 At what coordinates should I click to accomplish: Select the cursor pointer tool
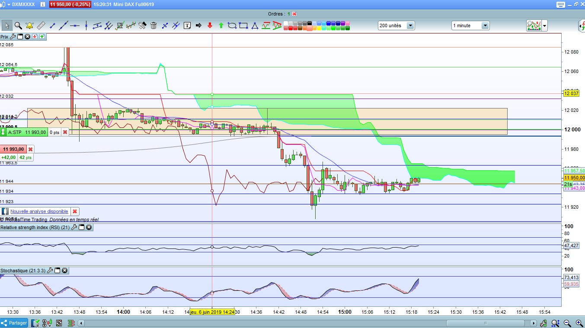[x=7, y=25]
